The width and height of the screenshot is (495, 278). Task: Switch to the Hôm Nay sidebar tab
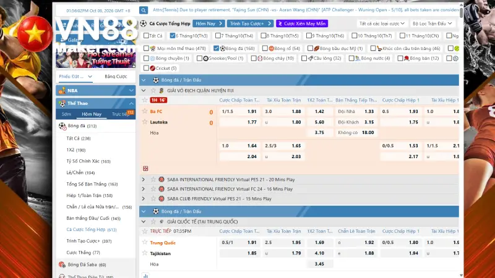pyautogui.click(x=92, y=114)
